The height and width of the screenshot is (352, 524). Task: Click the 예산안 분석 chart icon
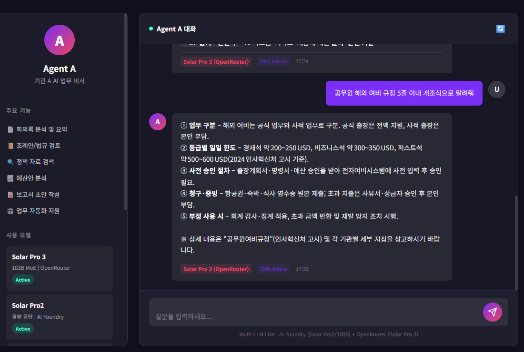(11, 178)
